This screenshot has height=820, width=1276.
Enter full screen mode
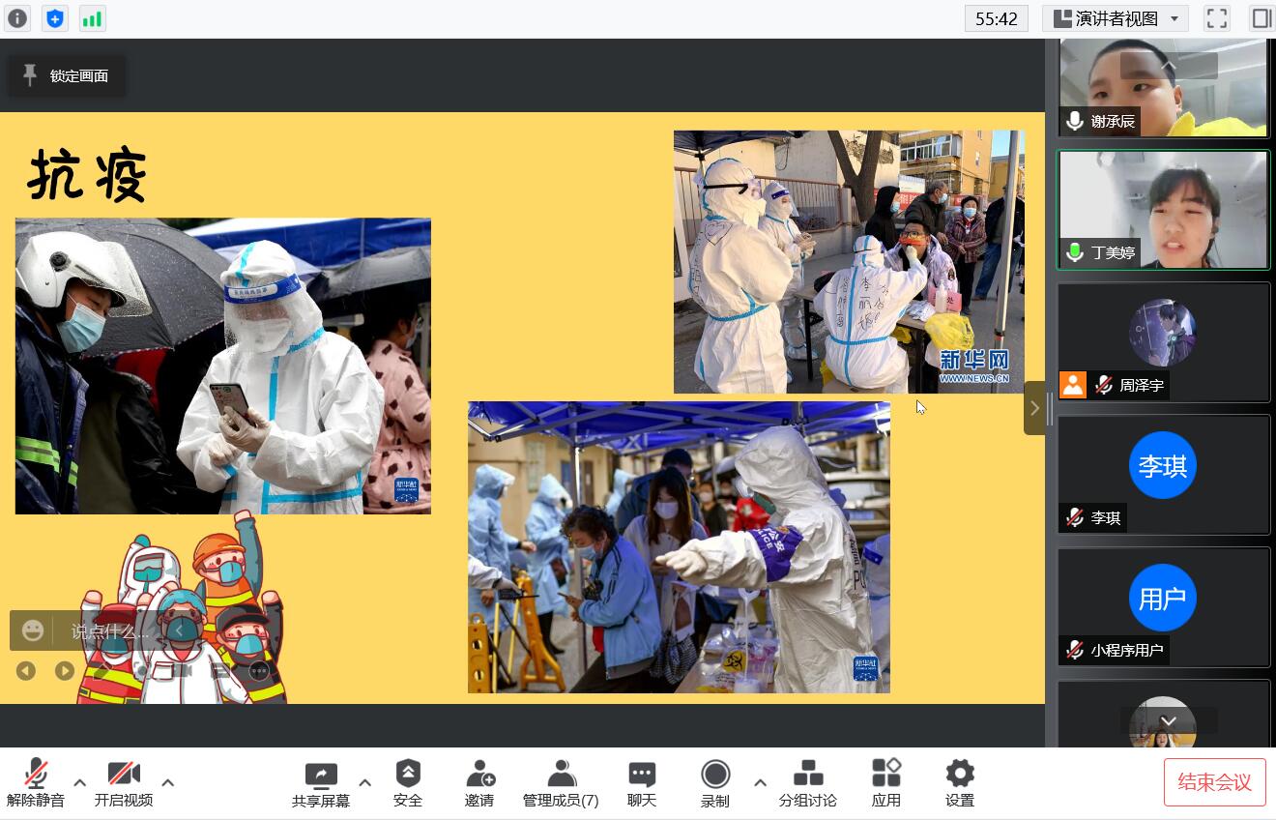point(1216,18)
